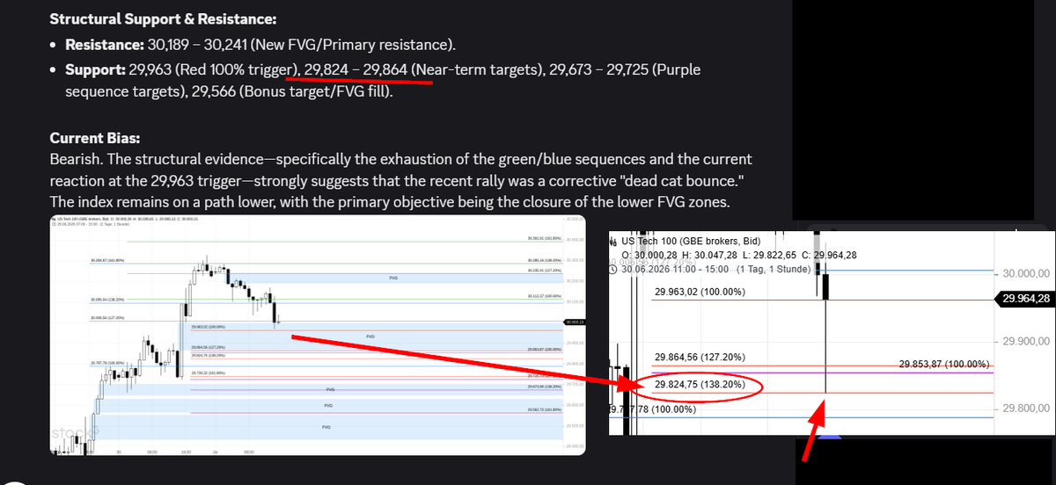This screenshot has height=485, width=1056.
Task: Click '(Near-term targets)' text
Action: [x=477, y=69]
